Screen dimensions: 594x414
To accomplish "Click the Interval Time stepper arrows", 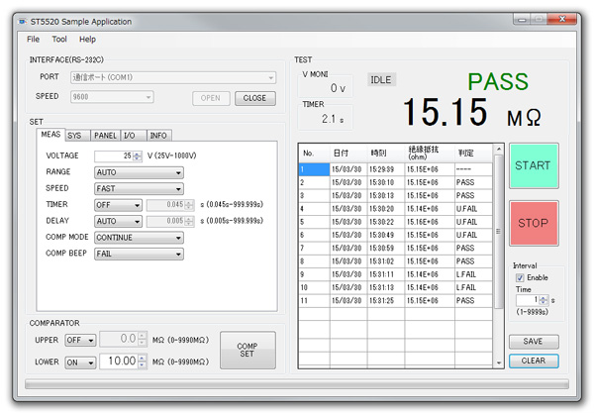I will pos(544,300).
